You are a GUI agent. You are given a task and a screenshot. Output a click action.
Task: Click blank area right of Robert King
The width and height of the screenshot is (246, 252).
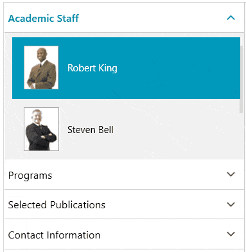click(x=178, y=68)
